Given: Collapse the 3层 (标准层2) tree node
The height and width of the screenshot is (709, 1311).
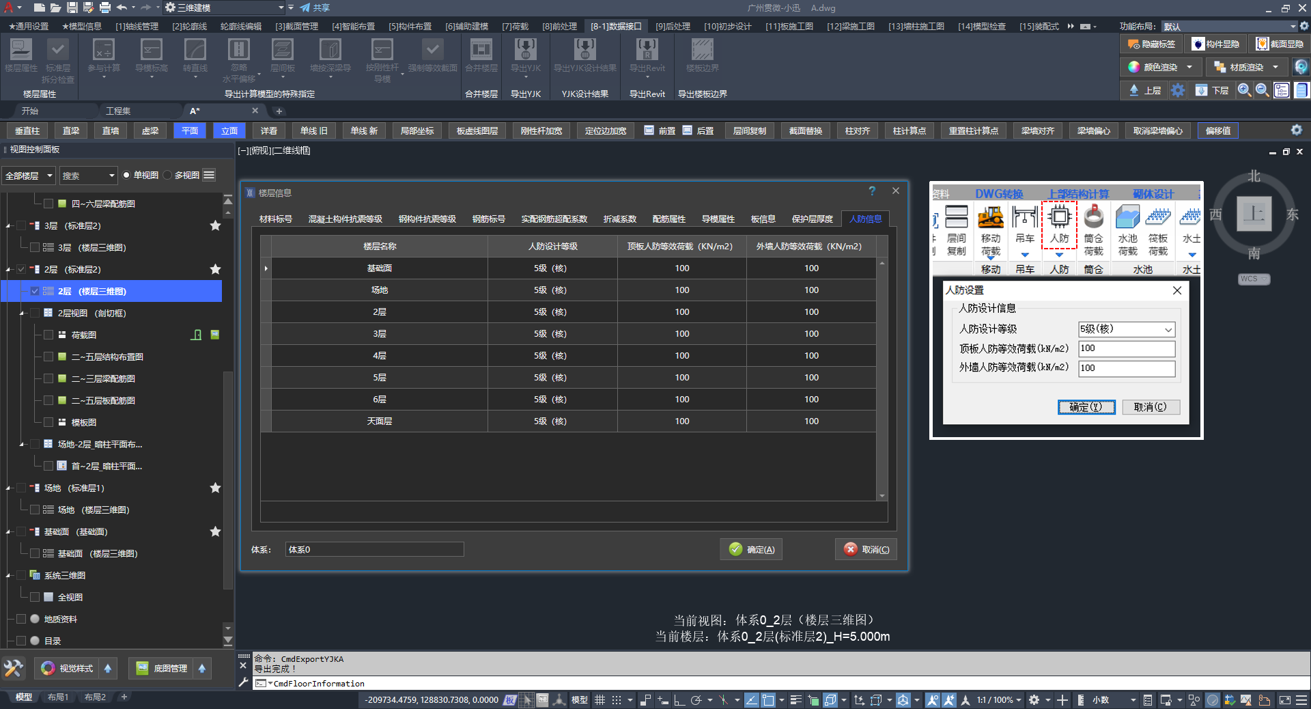Looking at the screenshot, I should pyautogui.click(x=9, y=226).
